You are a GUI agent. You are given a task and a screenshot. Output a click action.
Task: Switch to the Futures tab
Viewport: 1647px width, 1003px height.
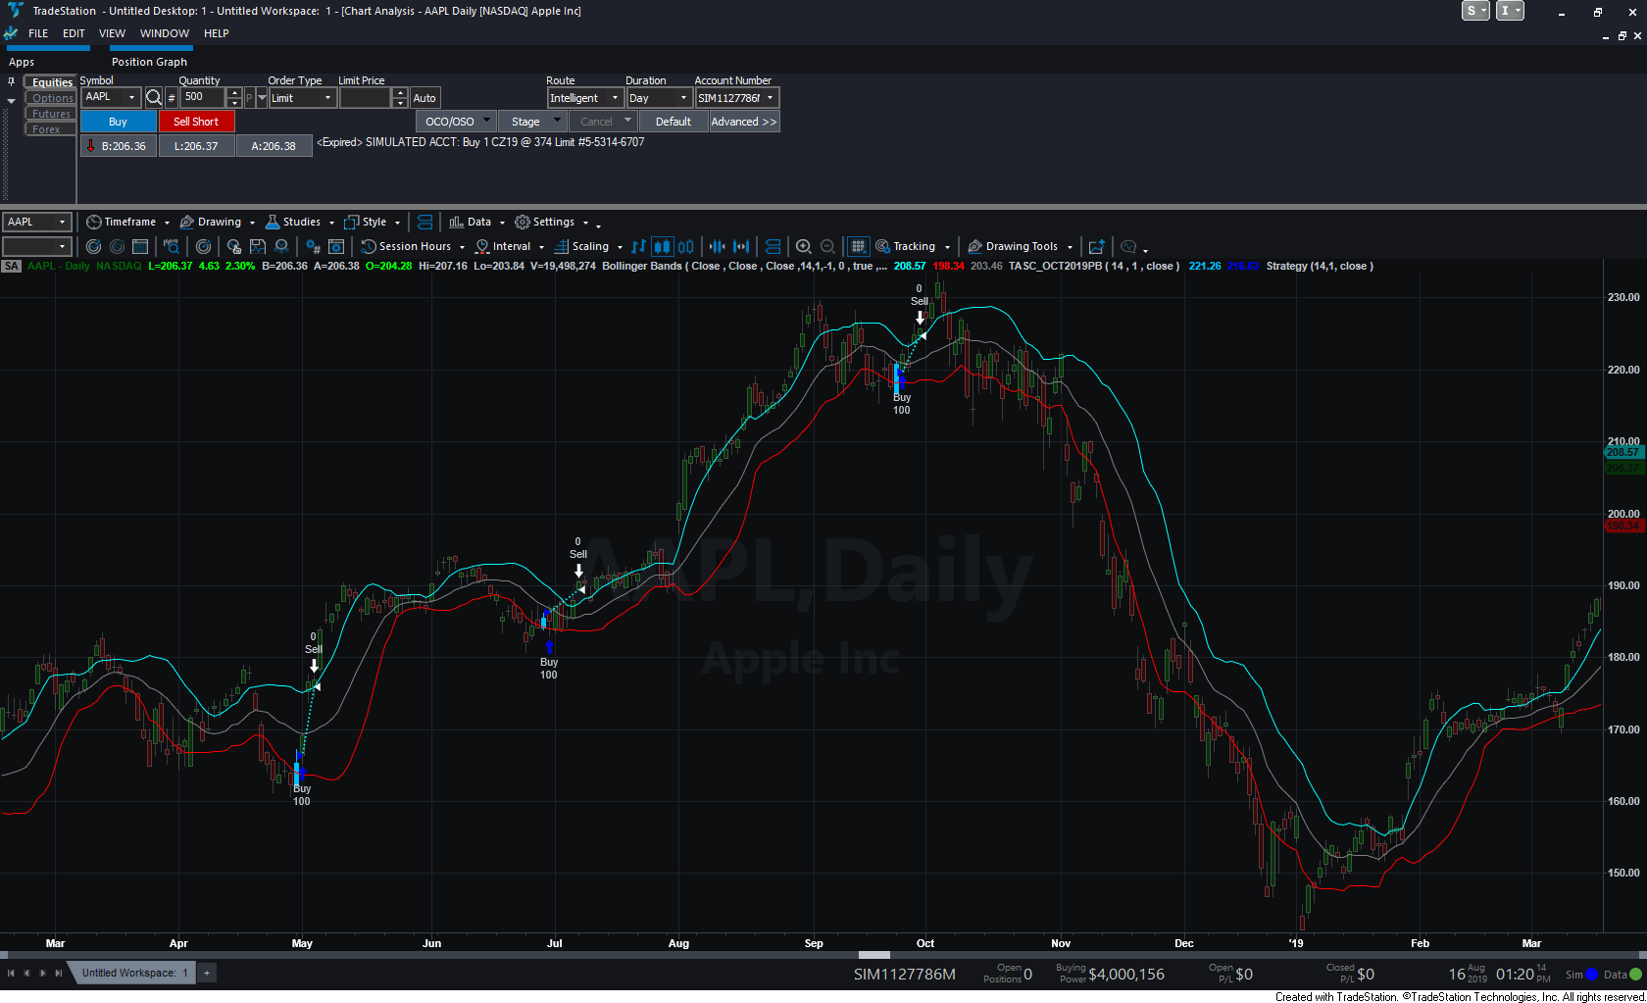51,114
